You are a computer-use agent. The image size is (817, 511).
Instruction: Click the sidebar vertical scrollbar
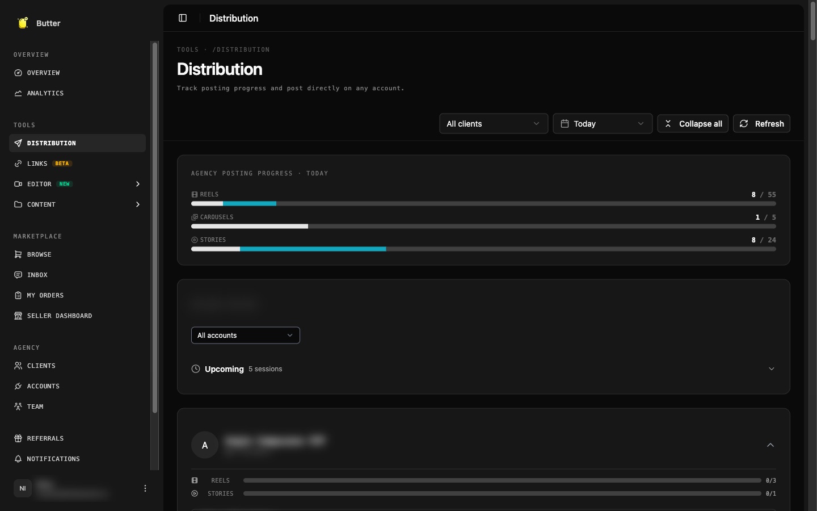click(x=155, y=227)
